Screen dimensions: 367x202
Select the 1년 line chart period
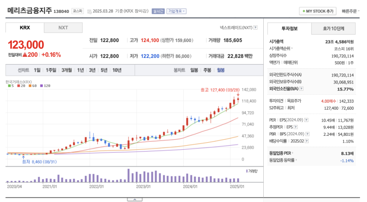(x=81, y=70)
